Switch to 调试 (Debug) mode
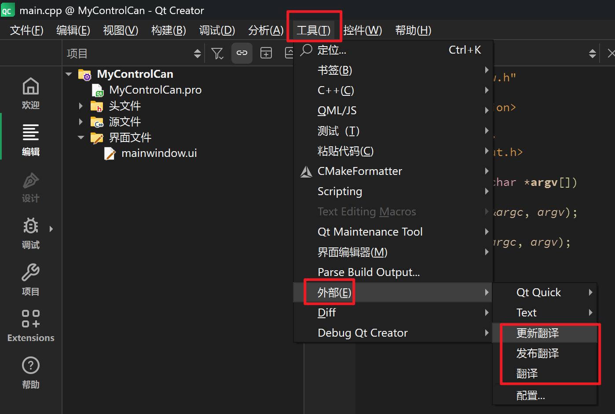The height and width of the screenshot is (414, 615). pyautogui.click(x=31, y=233)
